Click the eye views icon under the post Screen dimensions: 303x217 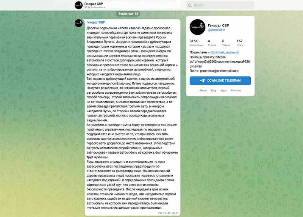(169, 213)
